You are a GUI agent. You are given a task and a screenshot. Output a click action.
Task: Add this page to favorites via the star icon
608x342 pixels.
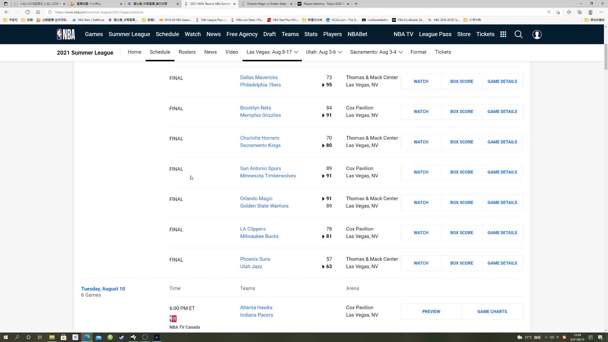click(558, 12)
